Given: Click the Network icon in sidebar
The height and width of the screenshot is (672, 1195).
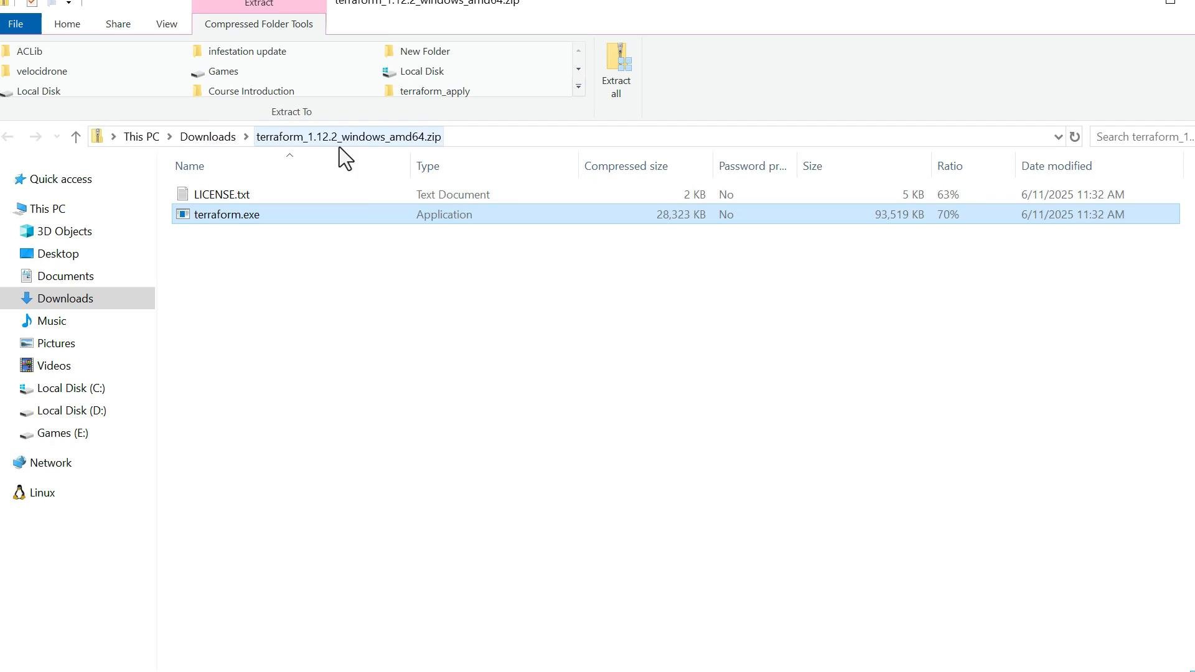Looking at the screenshot, I should tap(20, 462).
